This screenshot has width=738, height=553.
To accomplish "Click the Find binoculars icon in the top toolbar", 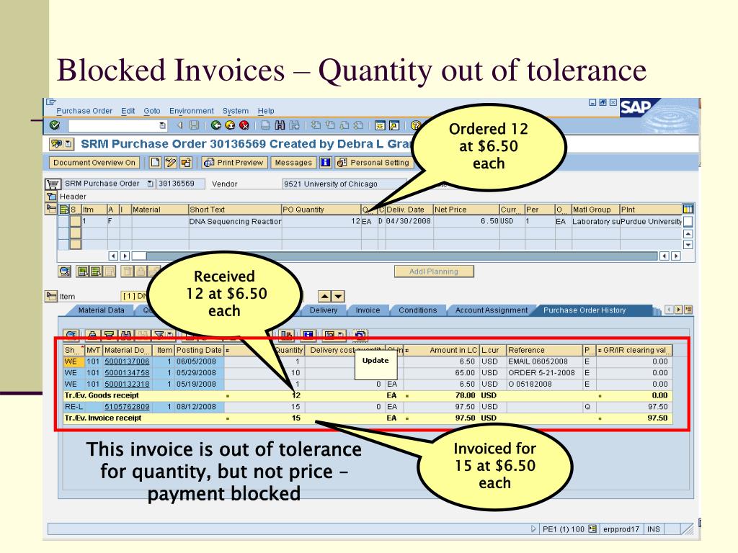I will [x=280, y=125].
